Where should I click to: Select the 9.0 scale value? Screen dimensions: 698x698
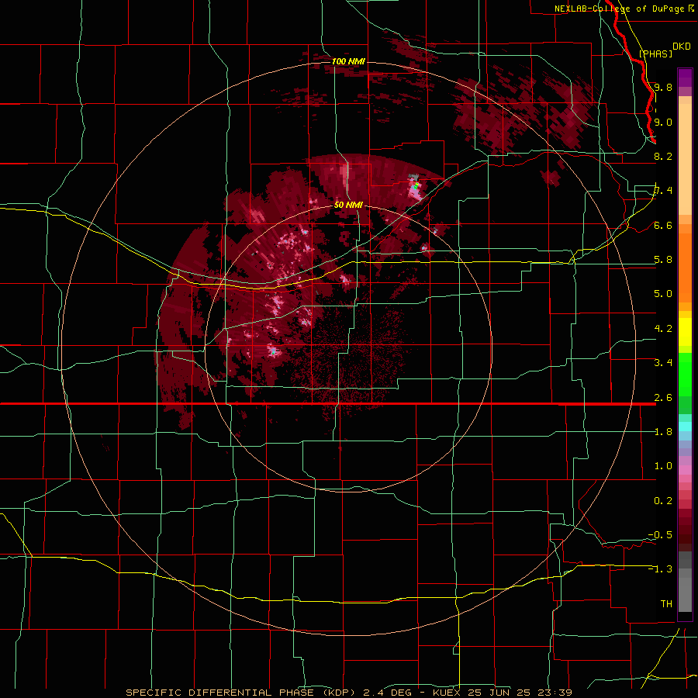tap(663, 122)
